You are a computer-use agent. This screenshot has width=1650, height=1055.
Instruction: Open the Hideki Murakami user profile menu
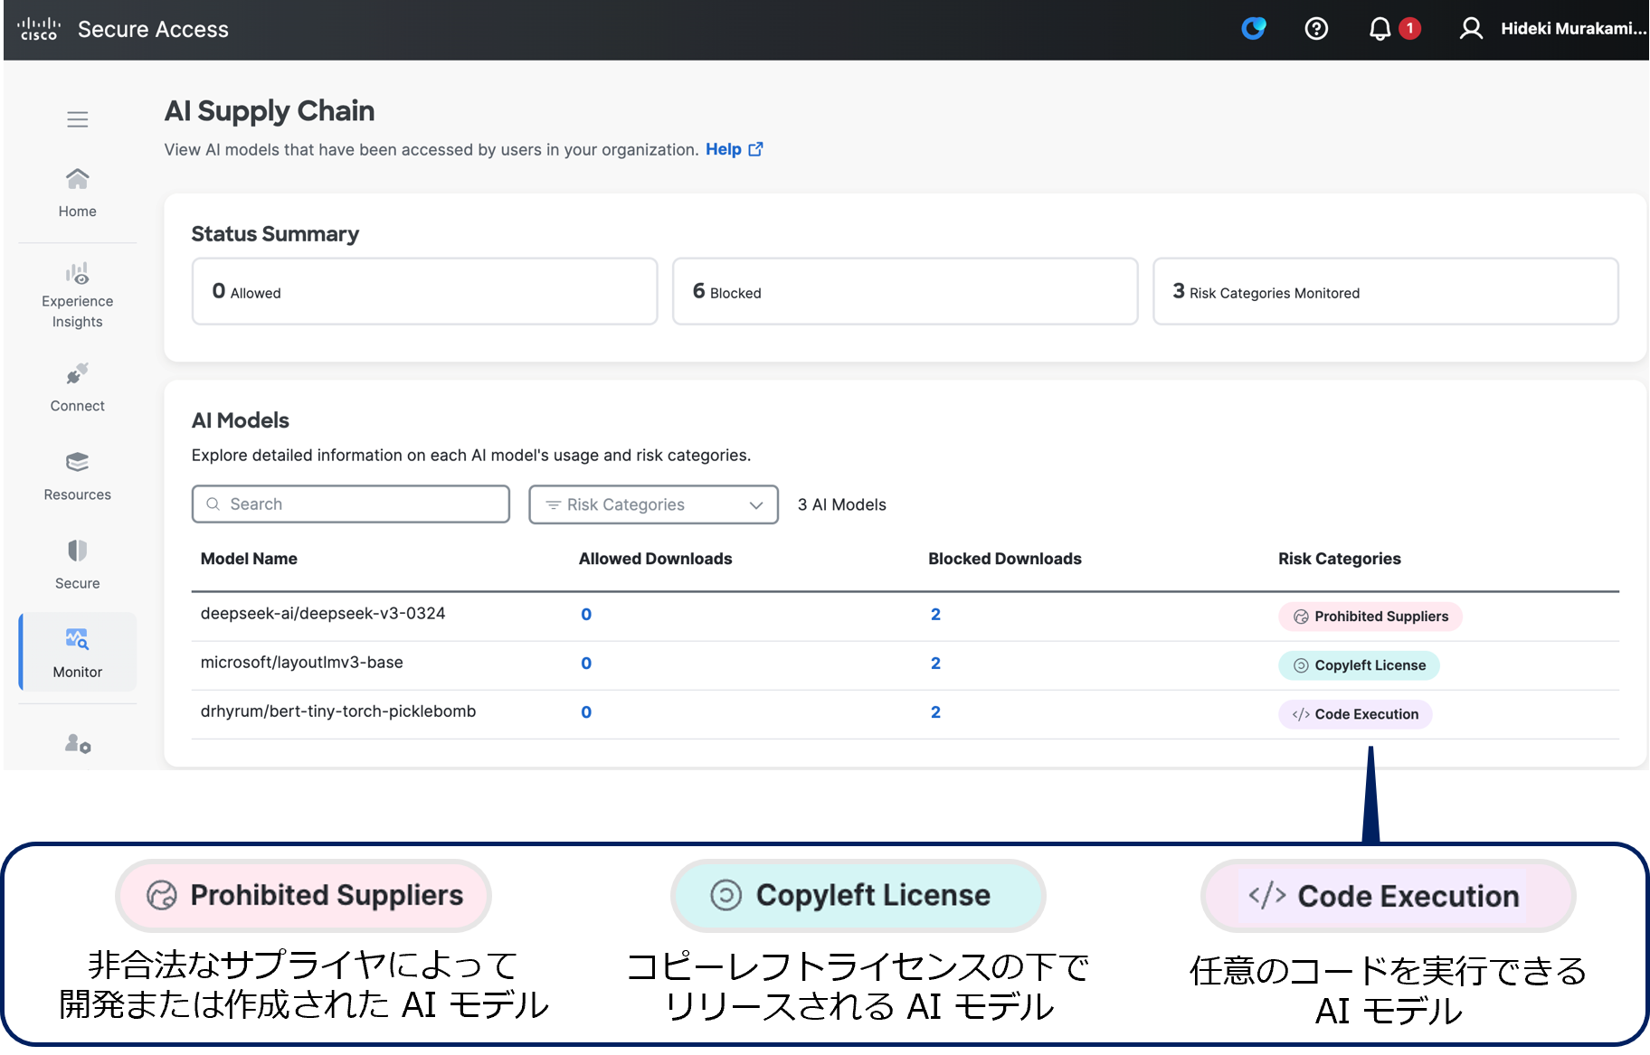tap(1552, 29)
